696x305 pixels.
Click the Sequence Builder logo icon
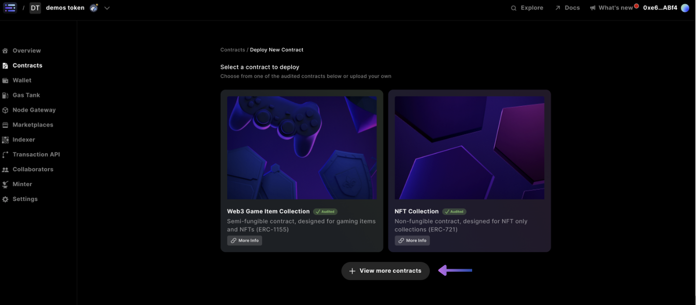(10, 7)
